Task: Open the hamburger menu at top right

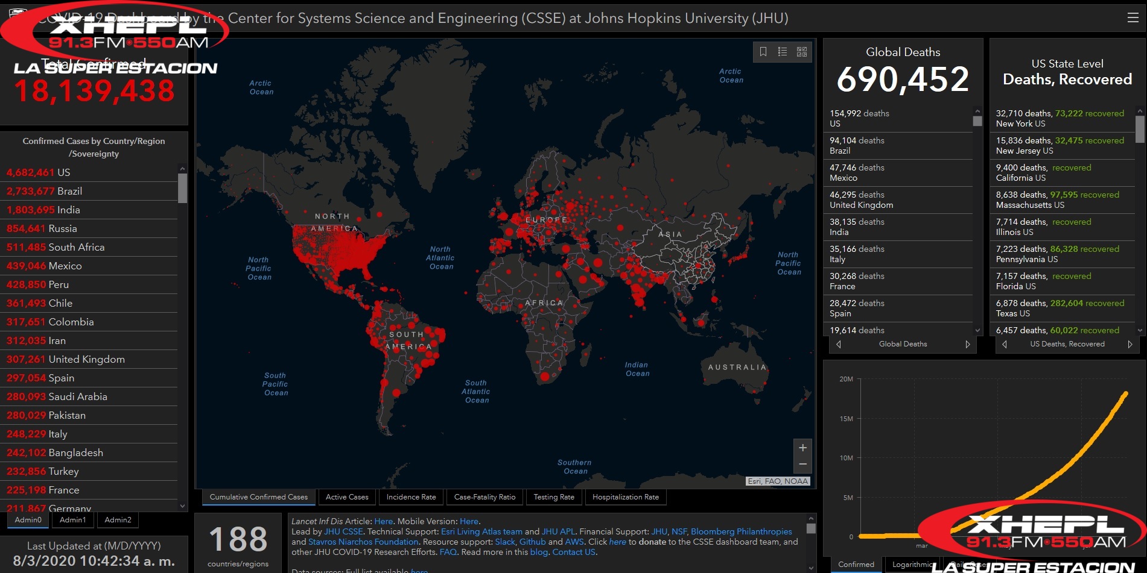Action: click(1133, 18)
